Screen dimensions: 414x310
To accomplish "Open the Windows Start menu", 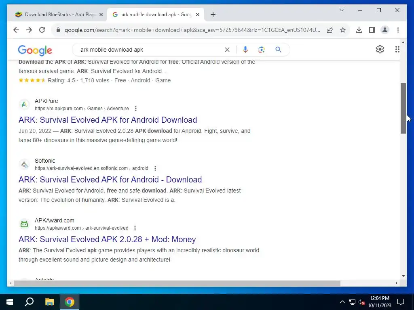I will (x=10, y=302).
